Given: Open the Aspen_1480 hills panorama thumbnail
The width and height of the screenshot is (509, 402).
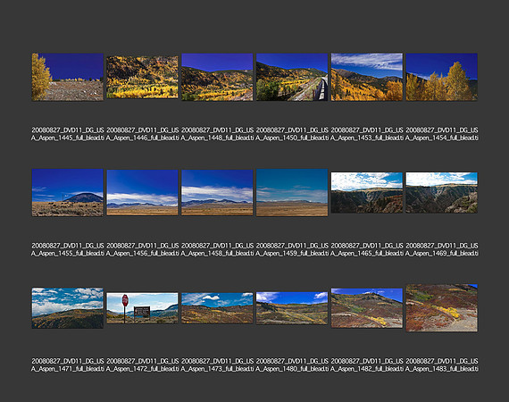Looking at the screenshot, I should click(x=292, y=308).
